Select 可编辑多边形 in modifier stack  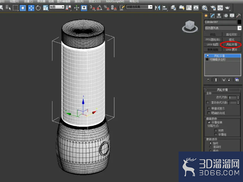click(x=223, y=60)
